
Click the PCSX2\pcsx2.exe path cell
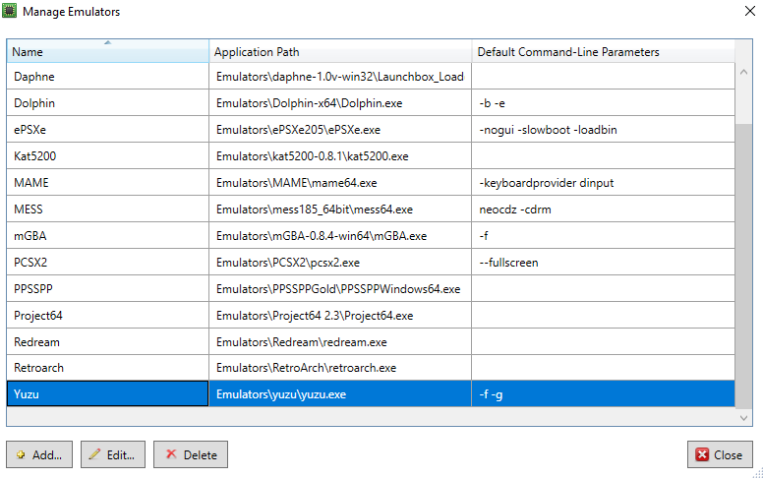pyautogui.click(x=340, y=262)
